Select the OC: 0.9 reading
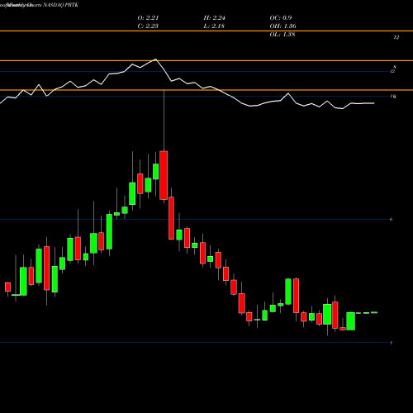 [x=281, y=18]
